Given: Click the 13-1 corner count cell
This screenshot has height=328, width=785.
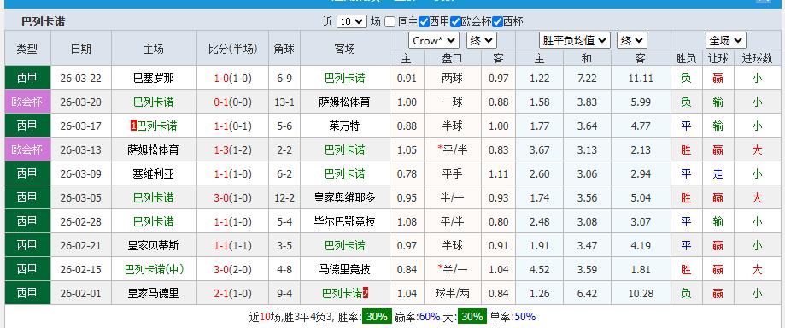Looking at the screenshot, I should point(284,102).
